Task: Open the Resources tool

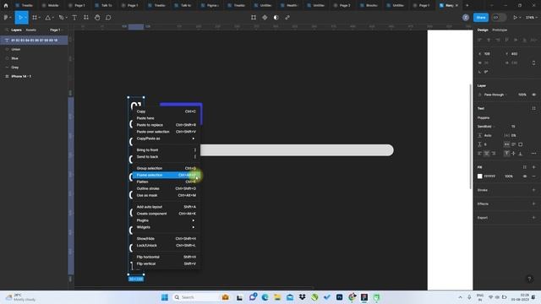Action: 86,18
